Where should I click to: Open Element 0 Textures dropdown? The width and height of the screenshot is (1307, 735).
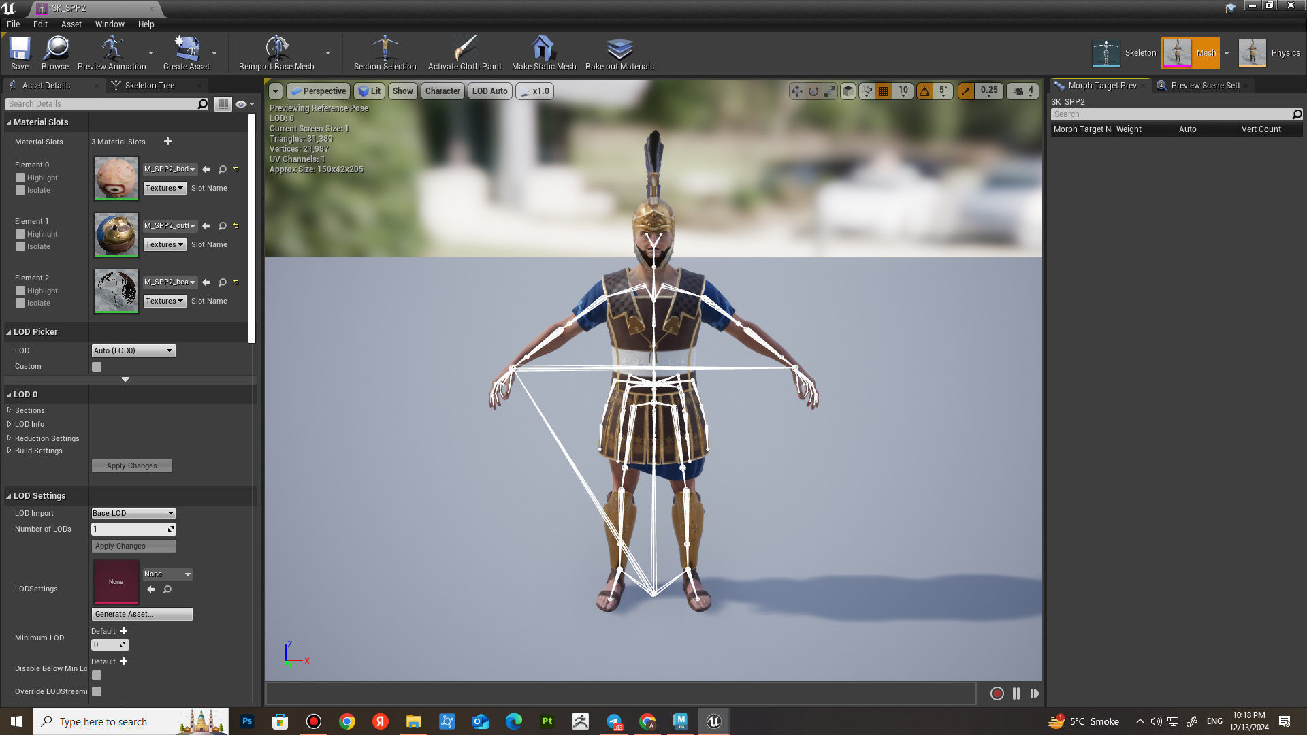click(165, 189)
